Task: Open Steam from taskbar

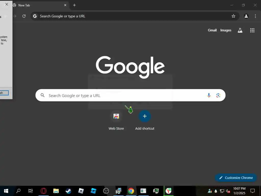Action: (68, 191)
